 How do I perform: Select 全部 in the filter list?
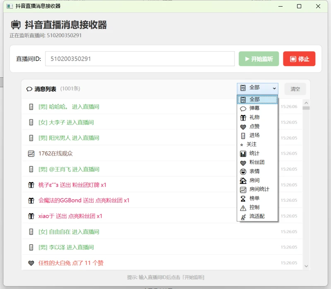click(x=257, y=99)
